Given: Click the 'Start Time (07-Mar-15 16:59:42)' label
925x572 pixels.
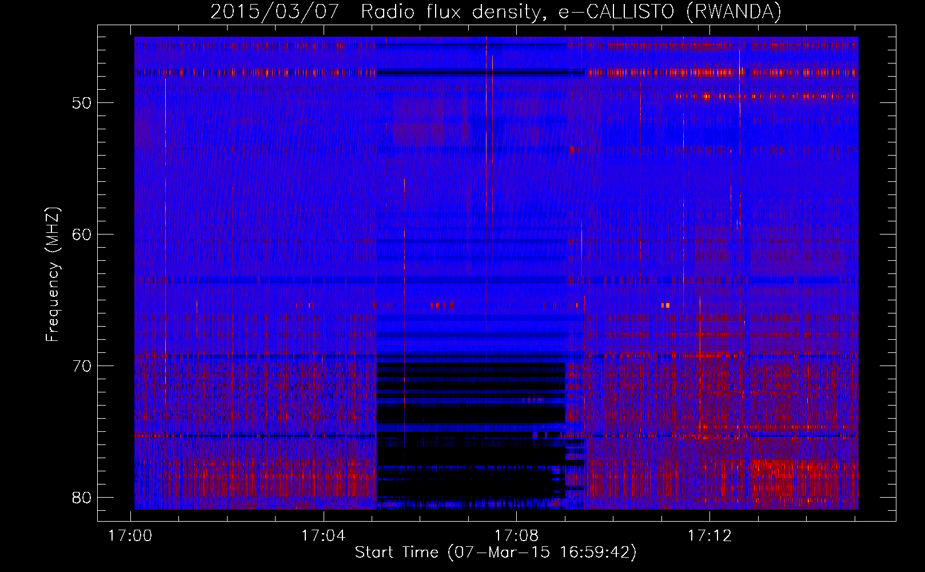Looking at the screenshot, I should [496, 553].
